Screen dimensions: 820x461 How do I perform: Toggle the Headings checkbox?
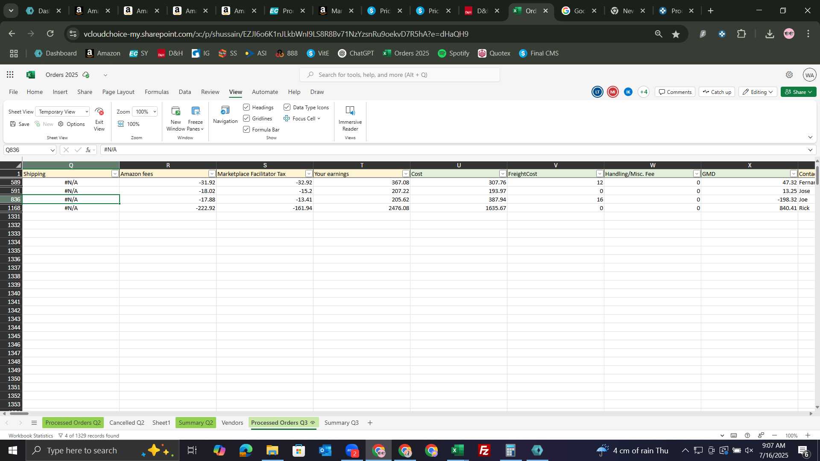[246, 107]
